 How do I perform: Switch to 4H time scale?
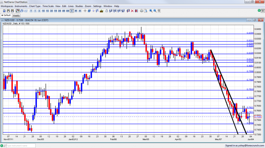[x=64, y=11]
